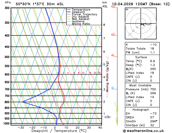The width and height of the screenshot is (172, 133).
Task: Click the 'Hodograph' section header
Action: [x=141, y=110]
